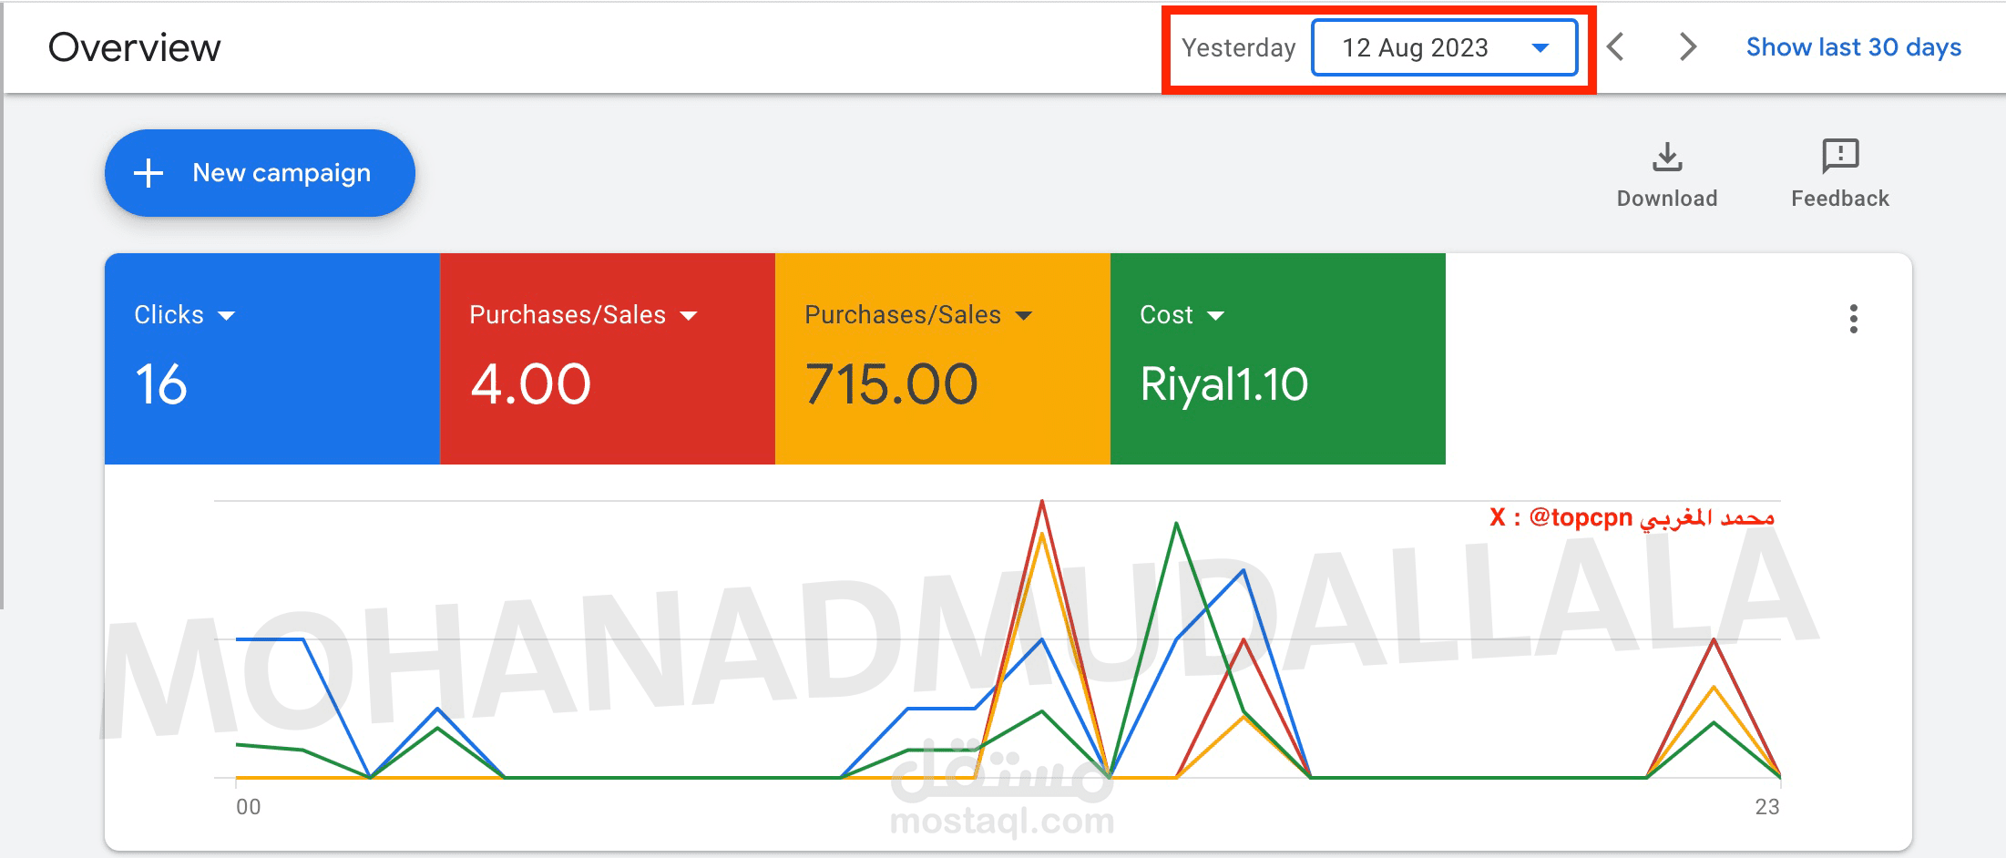Screen dimensions: 2006x858
Task: Open the three-dot more options menu
Action: coord(1853,319)
